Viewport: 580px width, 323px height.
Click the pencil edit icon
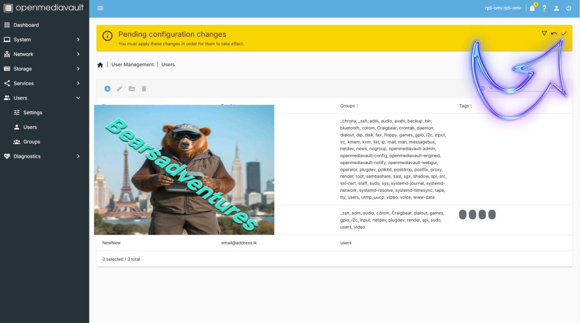(120, 89)
